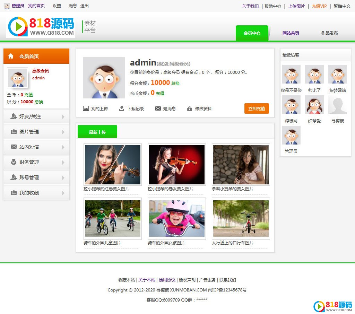
Task: Open visitor 模板网 avatar
Action: point(291,105)
